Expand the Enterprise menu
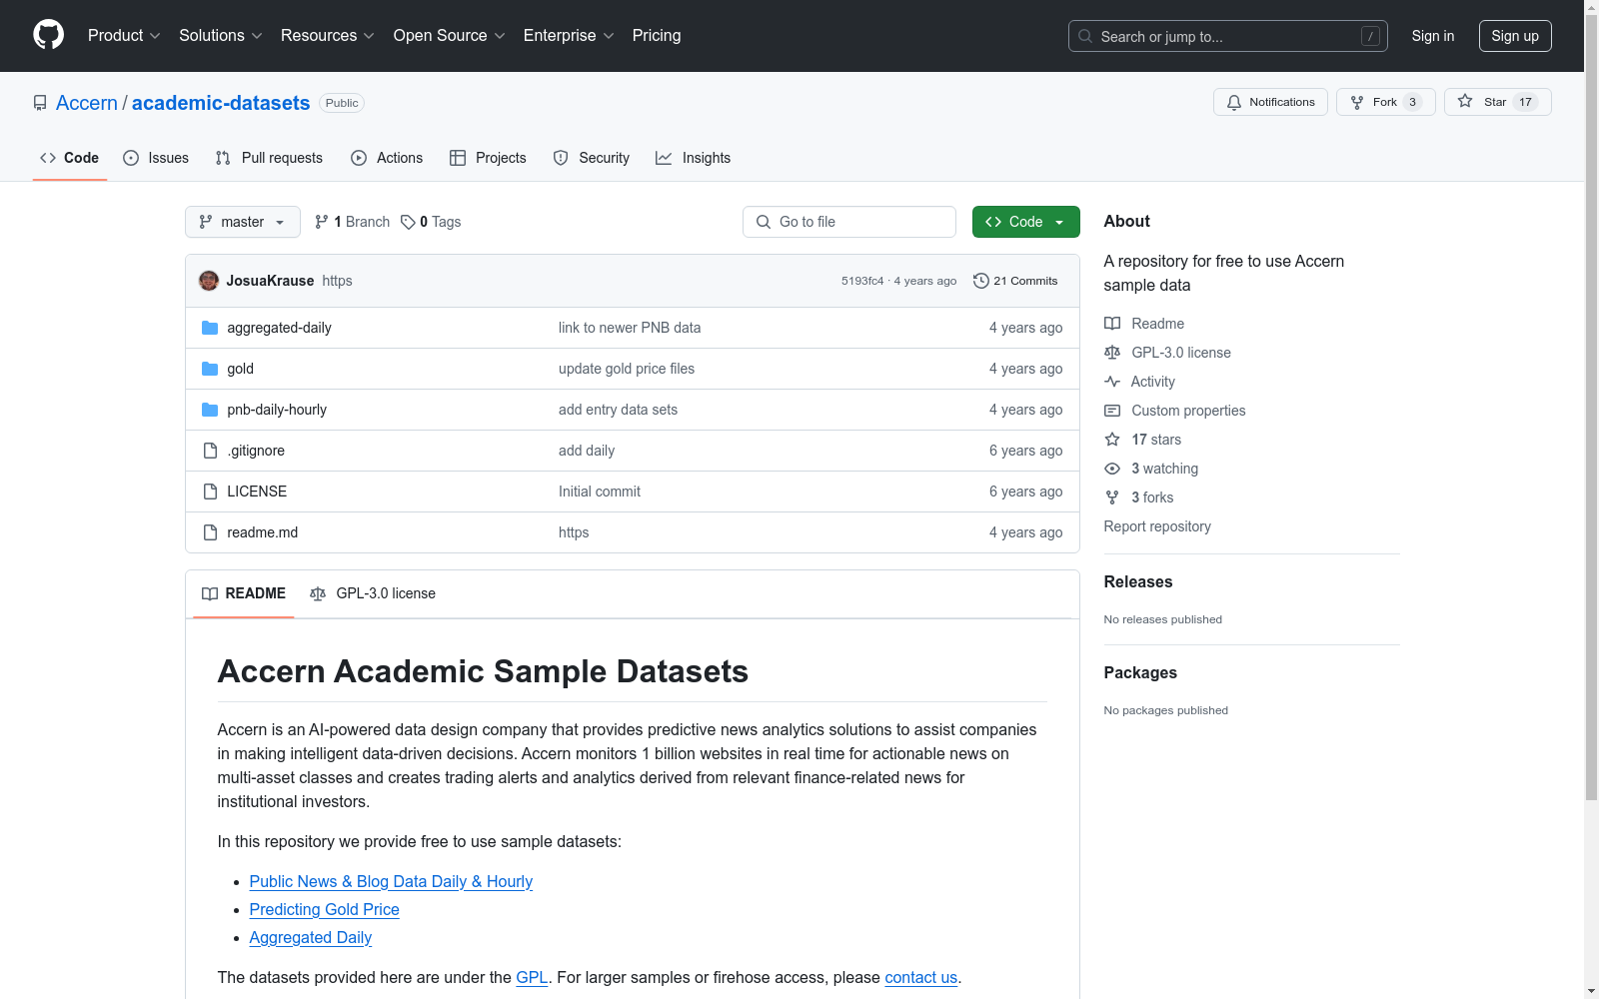This screenshot has width=1599, height=999. (569, 35)
